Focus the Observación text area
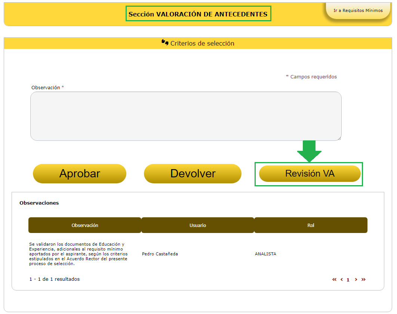This screenshot has width=397, height=314. (186, 116)
